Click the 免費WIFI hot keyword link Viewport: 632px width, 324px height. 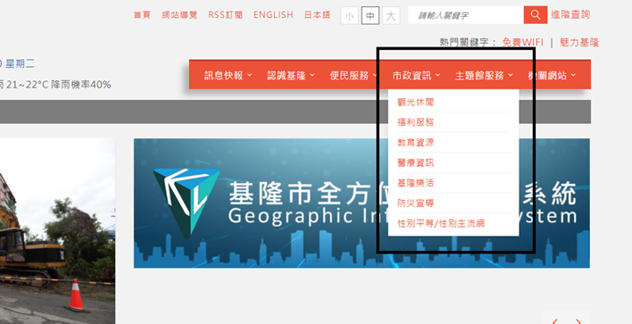523,42
